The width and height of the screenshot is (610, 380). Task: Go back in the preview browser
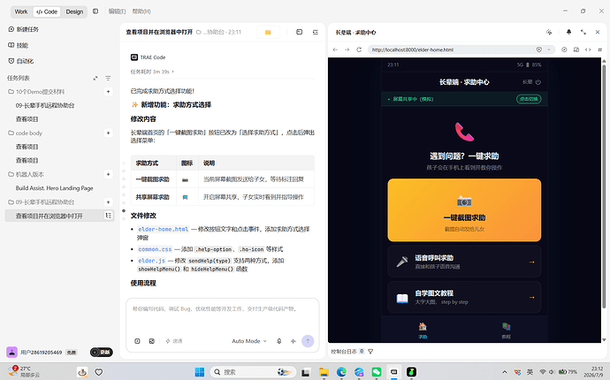pyautogui.click(x=335, y=49)
